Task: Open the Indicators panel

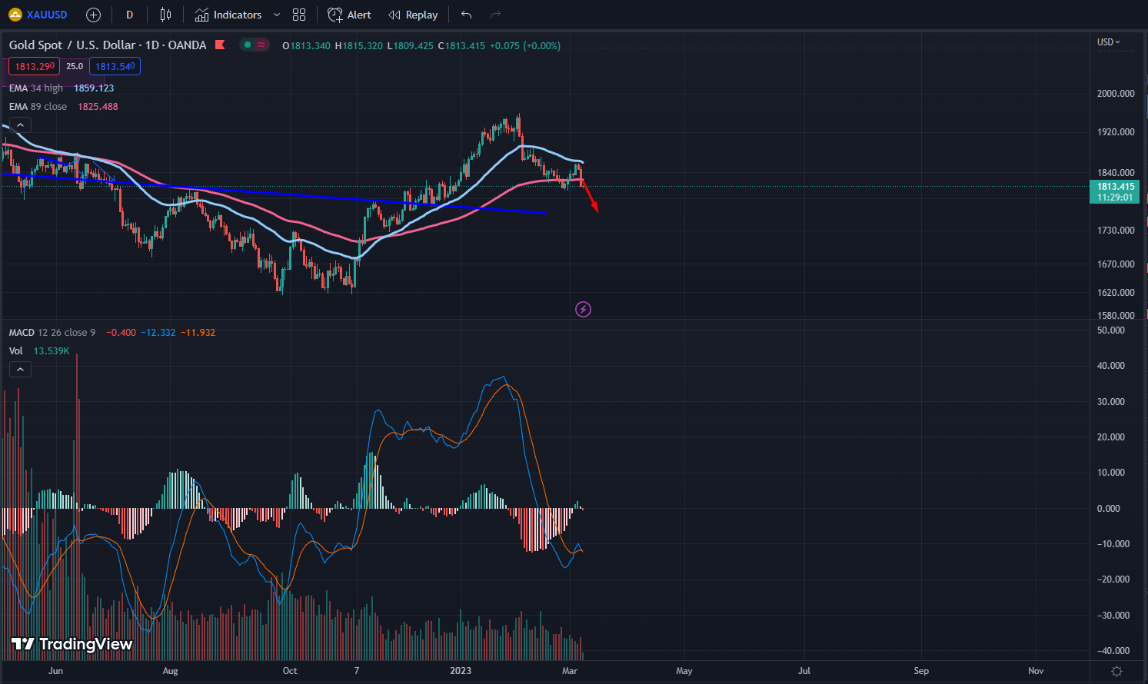Action: 228,14
